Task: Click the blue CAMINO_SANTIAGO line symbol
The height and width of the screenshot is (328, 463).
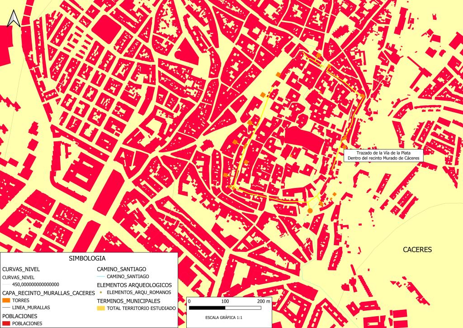Action: pyautogui.click(x=100, y=276)
